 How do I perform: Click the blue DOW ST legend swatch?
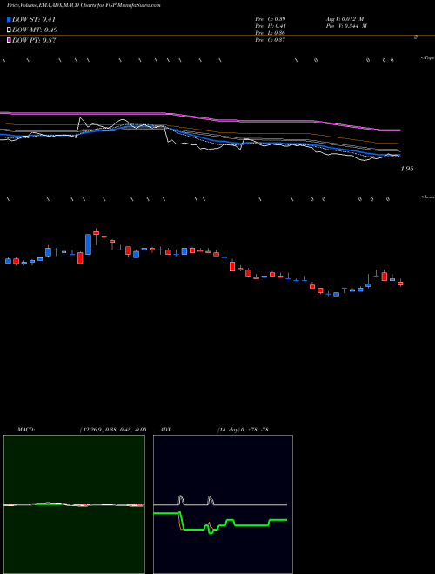coord(9,19)
